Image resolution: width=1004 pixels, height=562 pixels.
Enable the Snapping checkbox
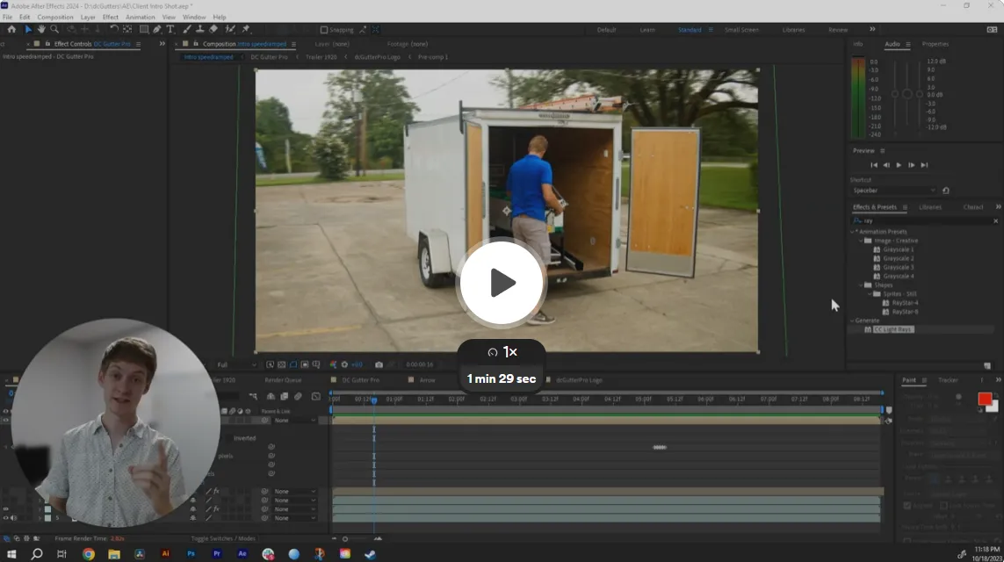click(324, 30)
